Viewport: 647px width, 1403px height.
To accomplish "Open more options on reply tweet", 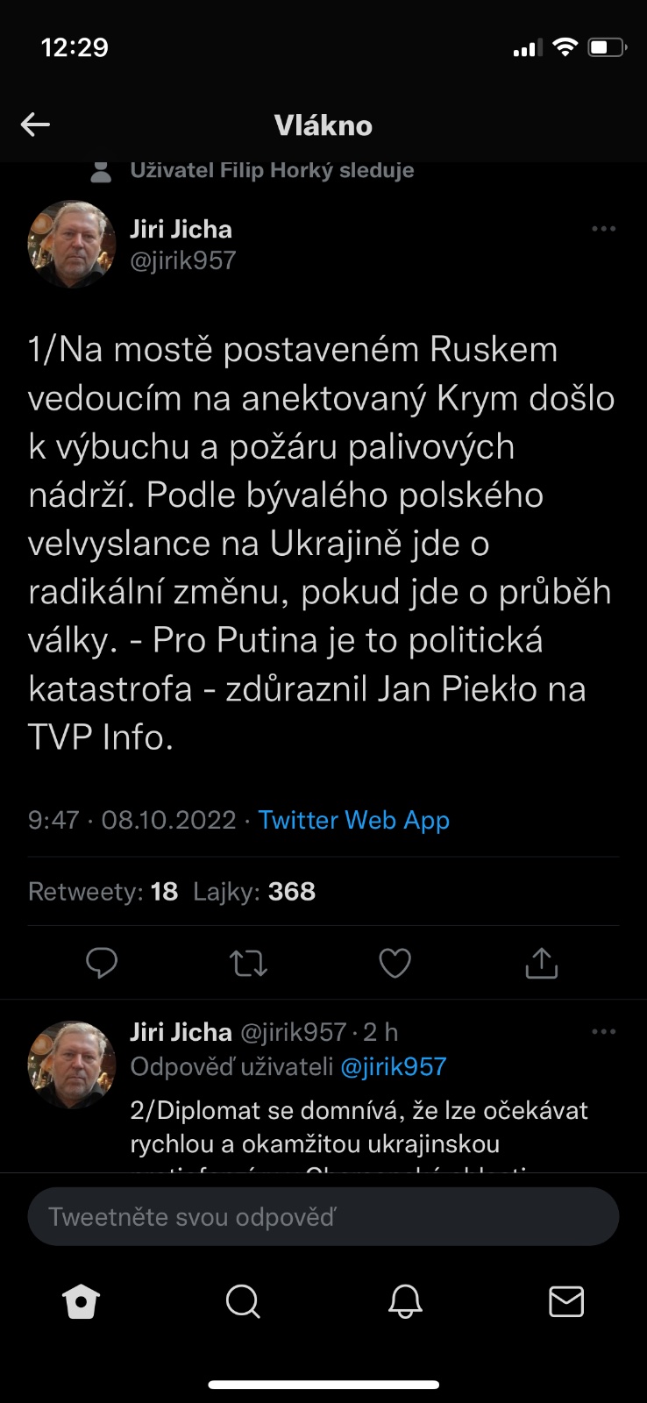I will [x=604, y=1031].
